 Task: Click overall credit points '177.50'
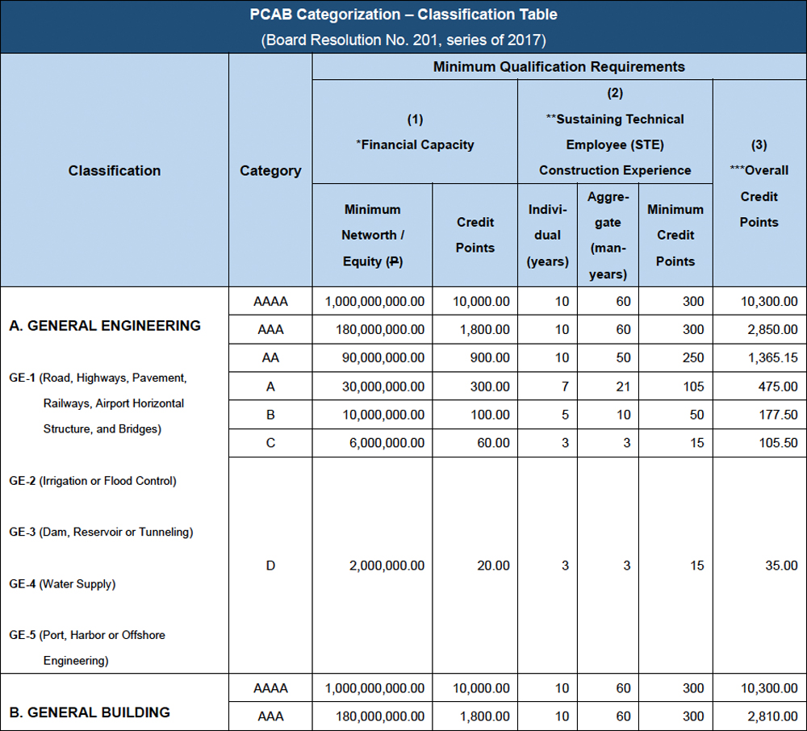point(778,416)
